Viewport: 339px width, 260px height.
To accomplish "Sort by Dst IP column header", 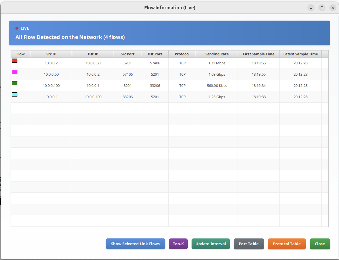I will click(93, 54).
